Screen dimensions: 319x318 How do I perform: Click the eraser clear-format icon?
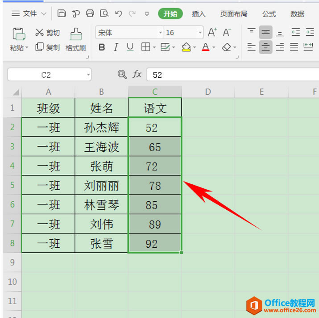[x=227, y=47]
